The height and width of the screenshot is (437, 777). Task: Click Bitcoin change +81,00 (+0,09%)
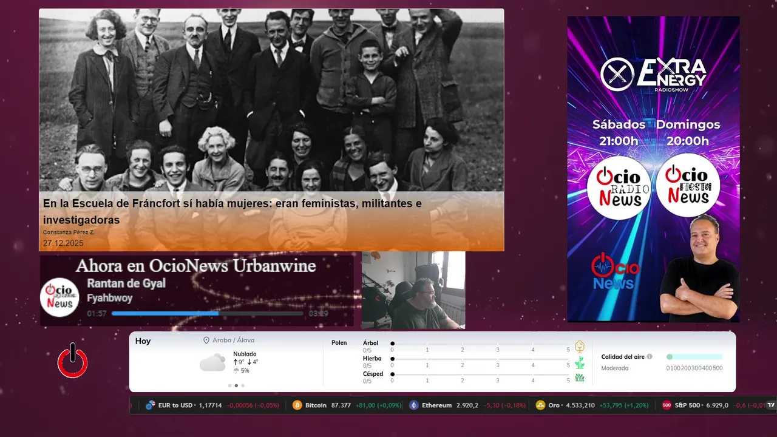[x=378, y=405]
